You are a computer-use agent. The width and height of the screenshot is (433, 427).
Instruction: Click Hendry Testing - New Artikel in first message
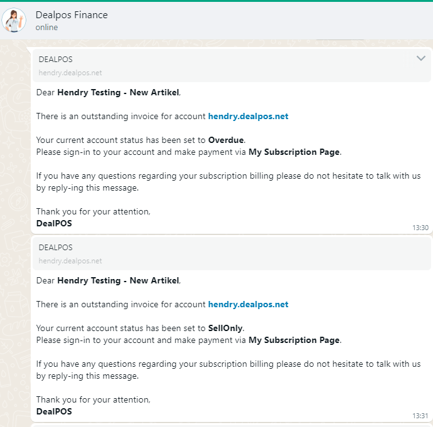point(118,92)
